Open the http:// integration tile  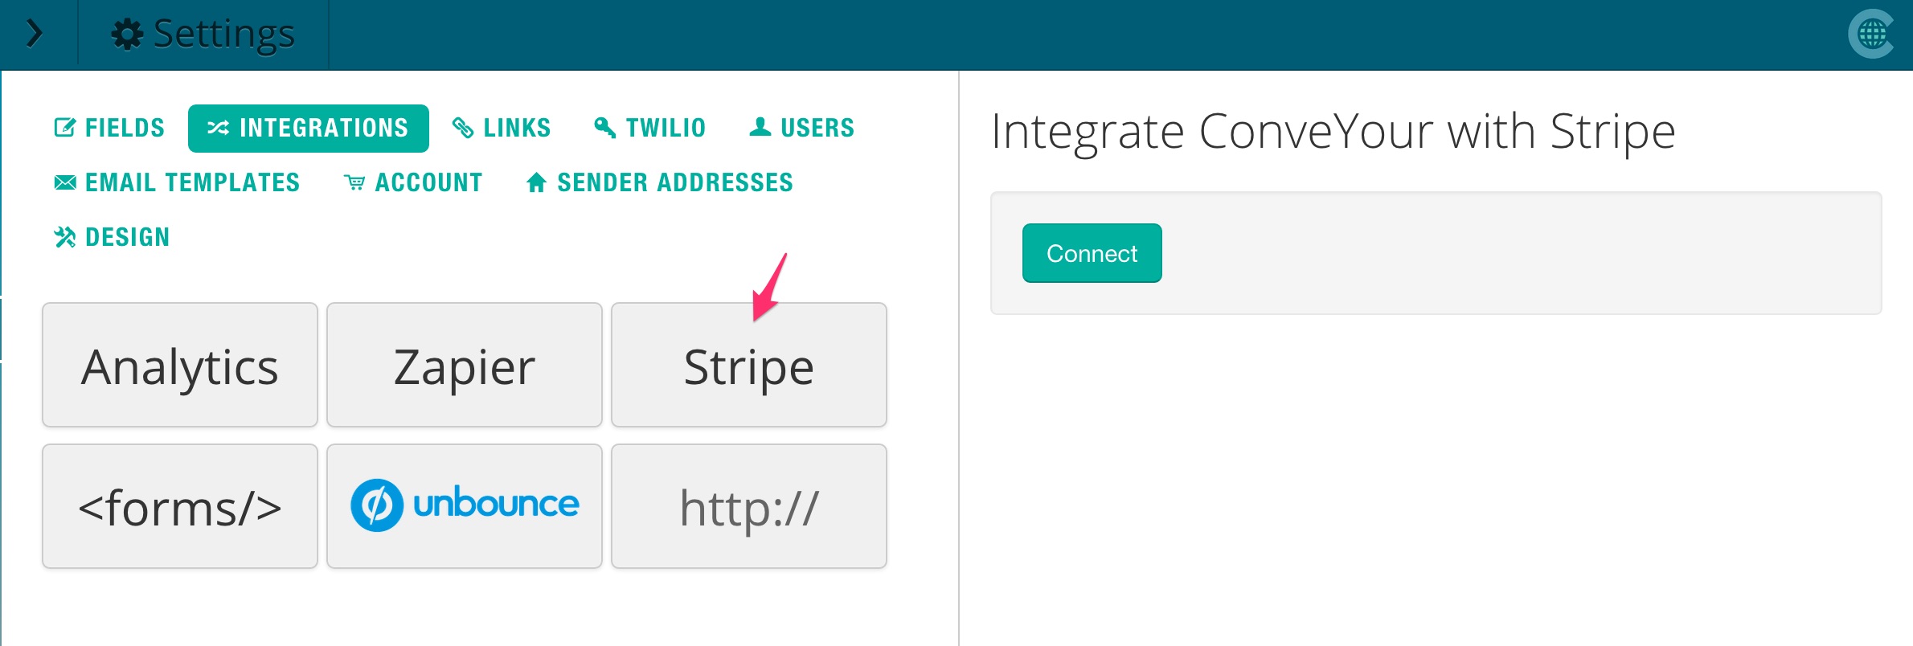749,506
